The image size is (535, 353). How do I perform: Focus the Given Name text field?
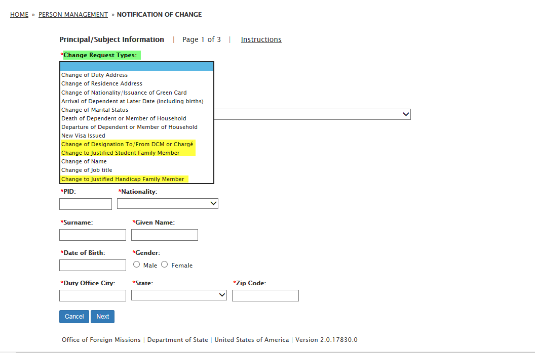coord(165,235)
